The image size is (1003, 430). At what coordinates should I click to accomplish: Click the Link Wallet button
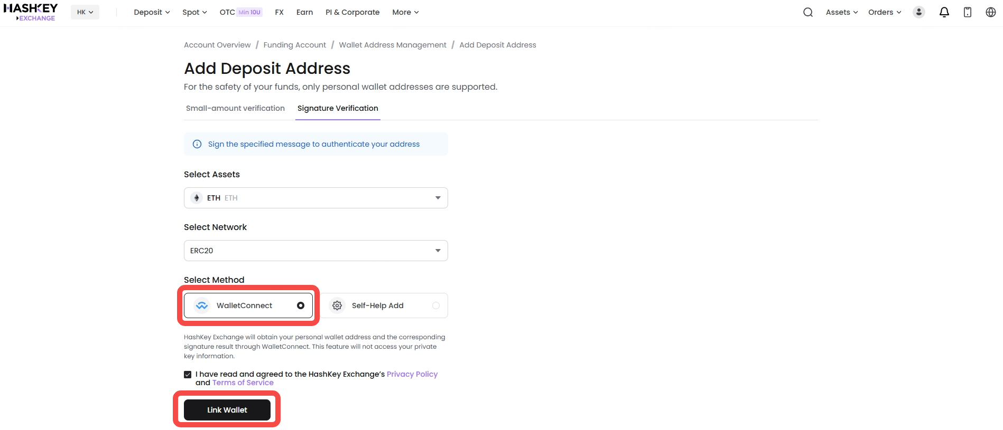[227, 410]
